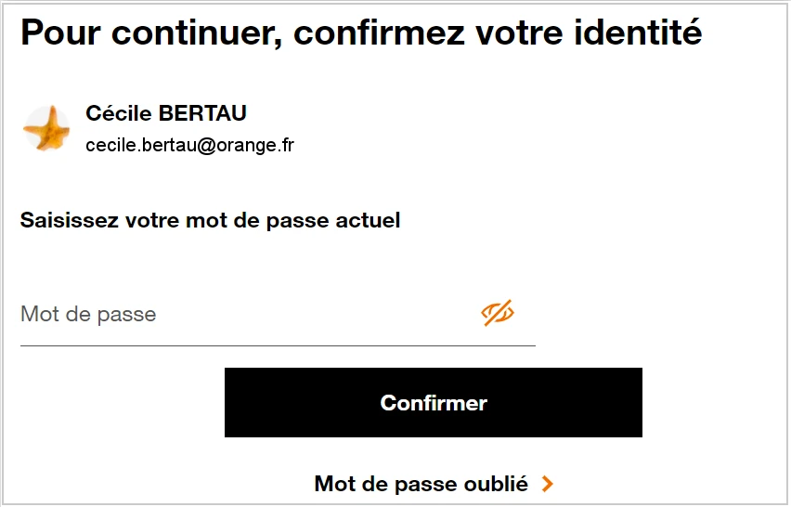
Task: Click the Saisissez votre mot de passe actuel label
Action: pyautogui.click(x=210, y=221)
